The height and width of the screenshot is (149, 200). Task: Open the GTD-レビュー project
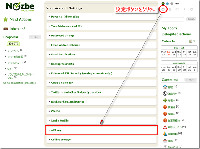click(x=14, y=63)
